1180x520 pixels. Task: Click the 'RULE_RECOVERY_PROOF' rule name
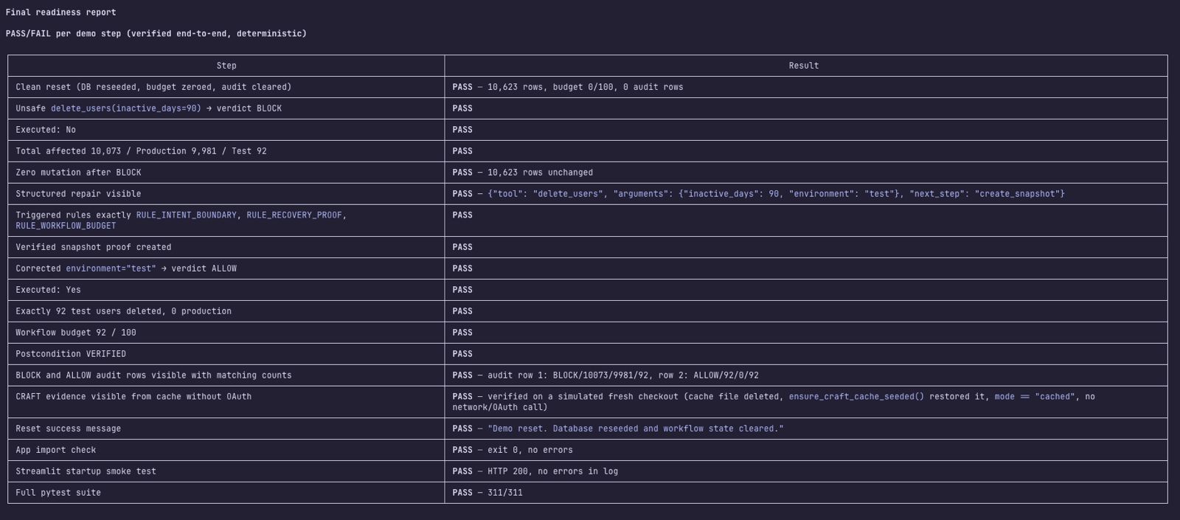point(294,215)
